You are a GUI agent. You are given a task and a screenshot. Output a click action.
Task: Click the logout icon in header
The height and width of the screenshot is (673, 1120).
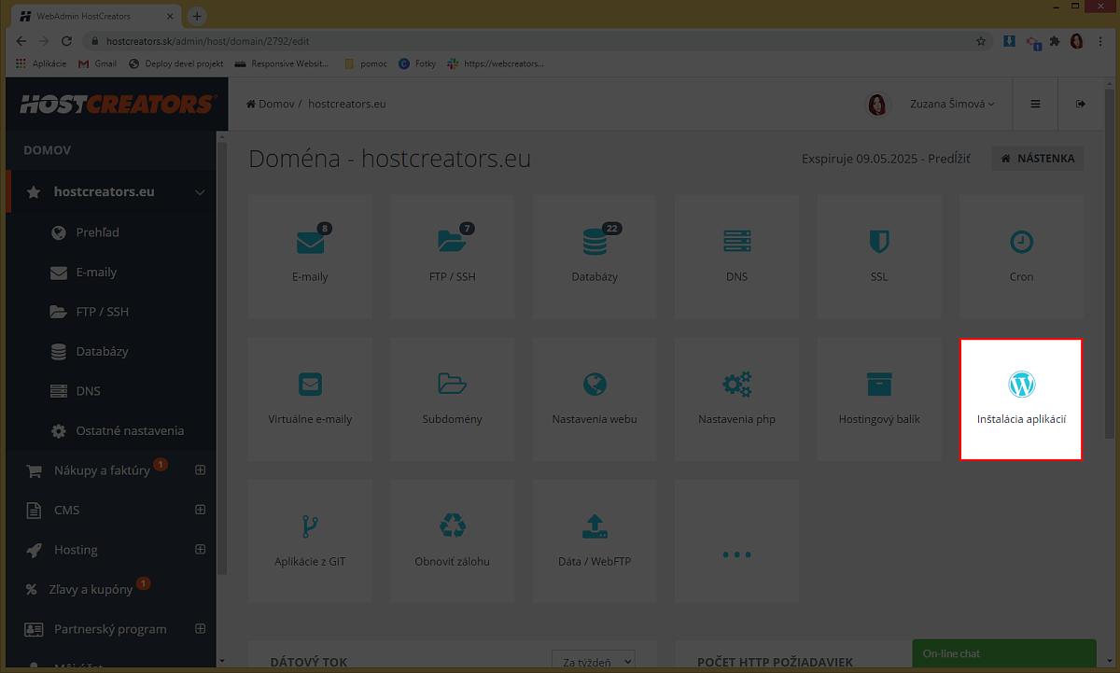(x=1081, y=104)
